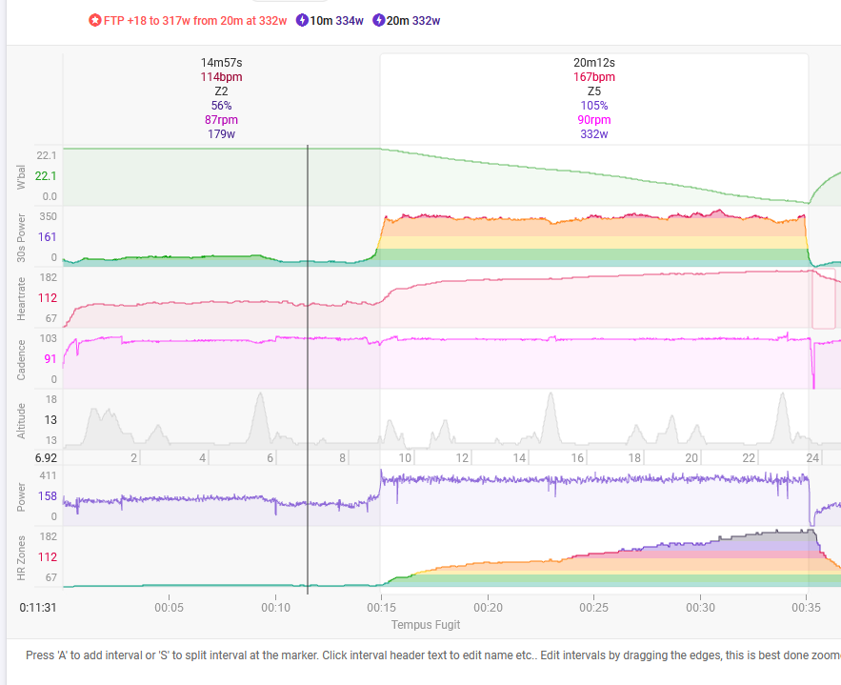
Task: Click the vertical marker line on chart
Action: tap(308, 381)
